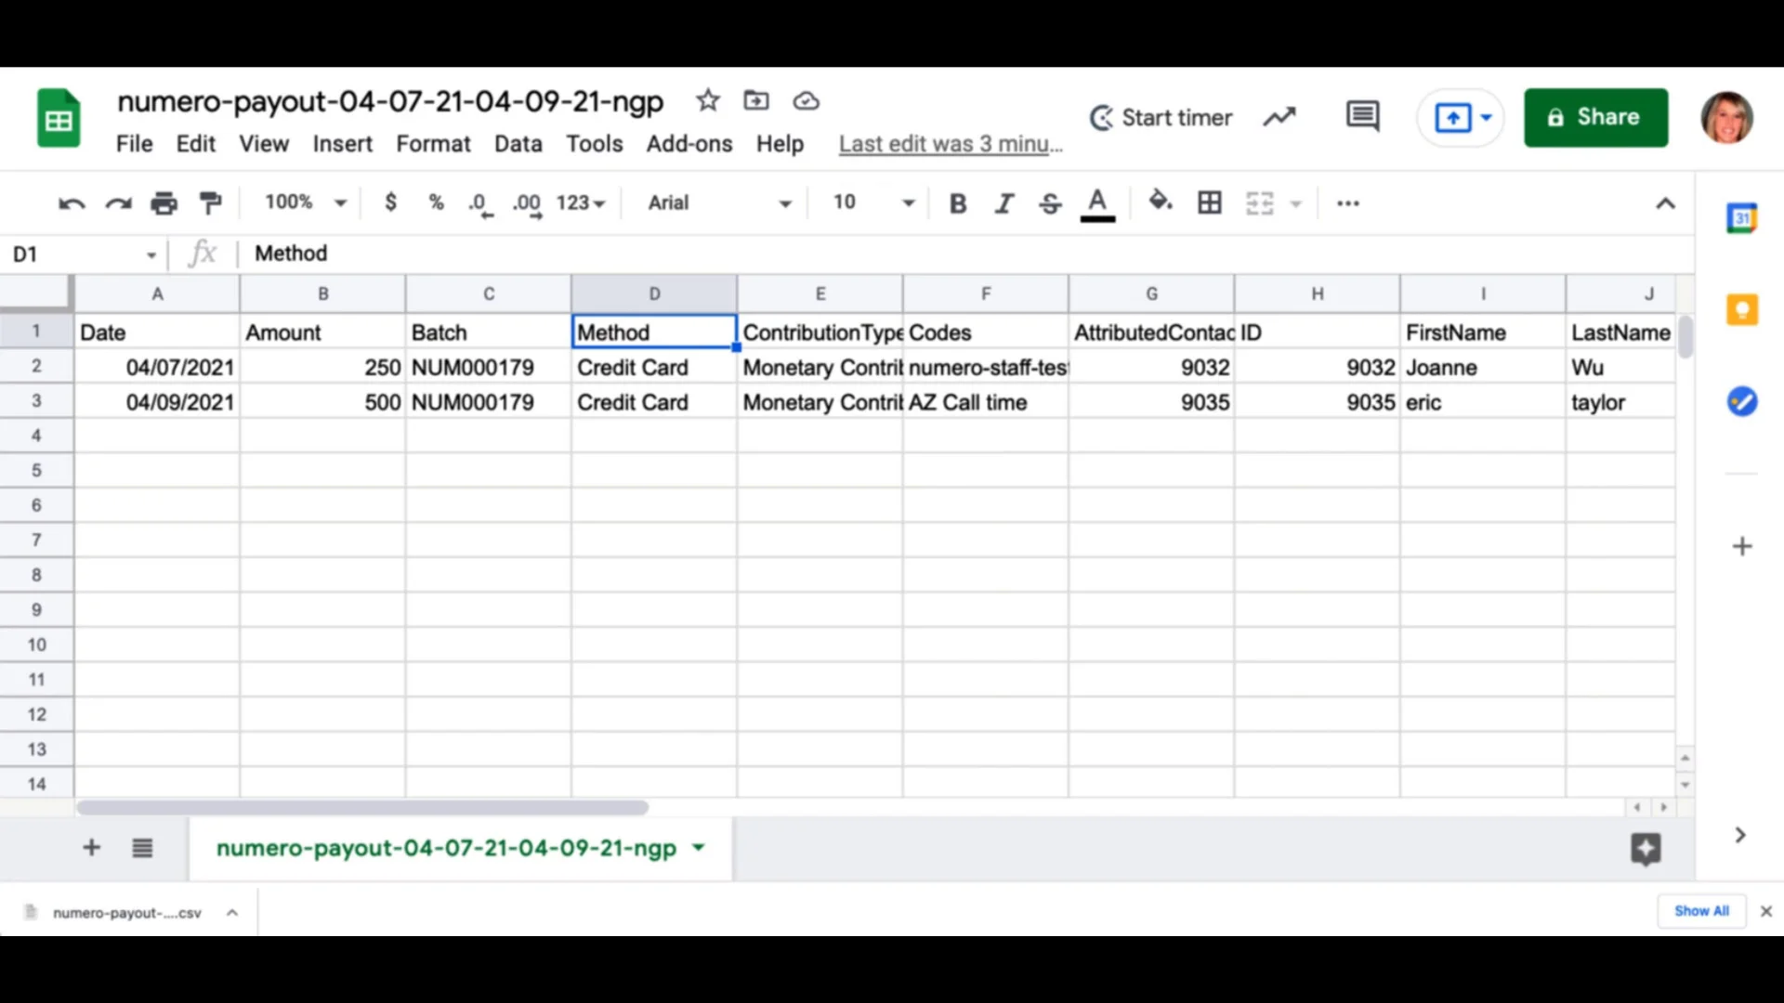The image size is (1784, 1003).
Task: Open the Format menu
Action: coord(433,144)
